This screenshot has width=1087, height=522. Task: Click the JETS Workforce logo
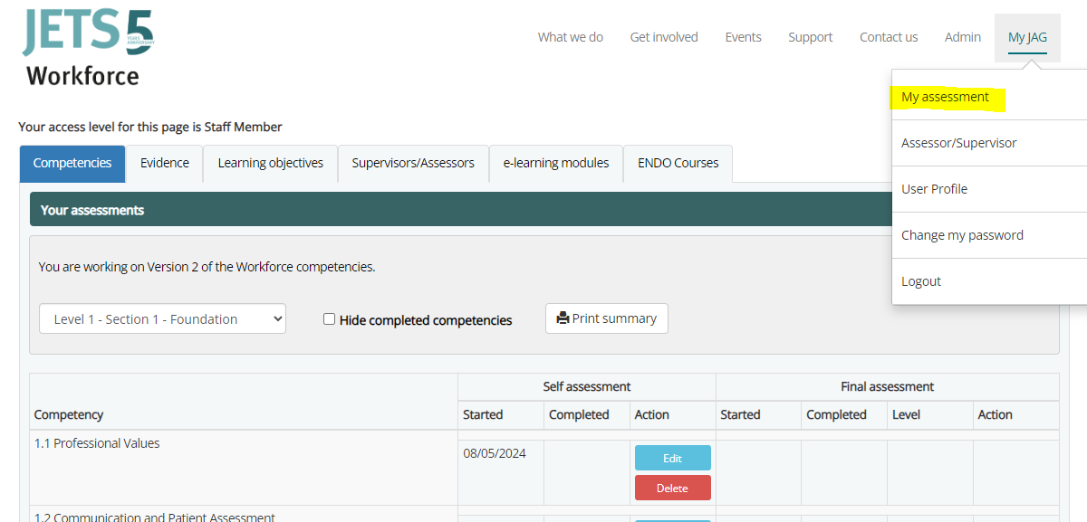click(88, 48)
